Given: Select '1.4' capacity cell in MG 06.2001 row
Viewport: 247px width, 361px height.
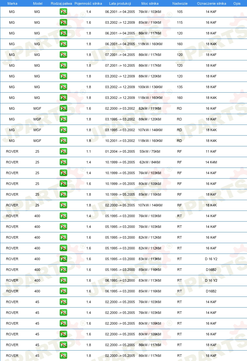Looking at the screenshot, I should [x=88, y=11].
